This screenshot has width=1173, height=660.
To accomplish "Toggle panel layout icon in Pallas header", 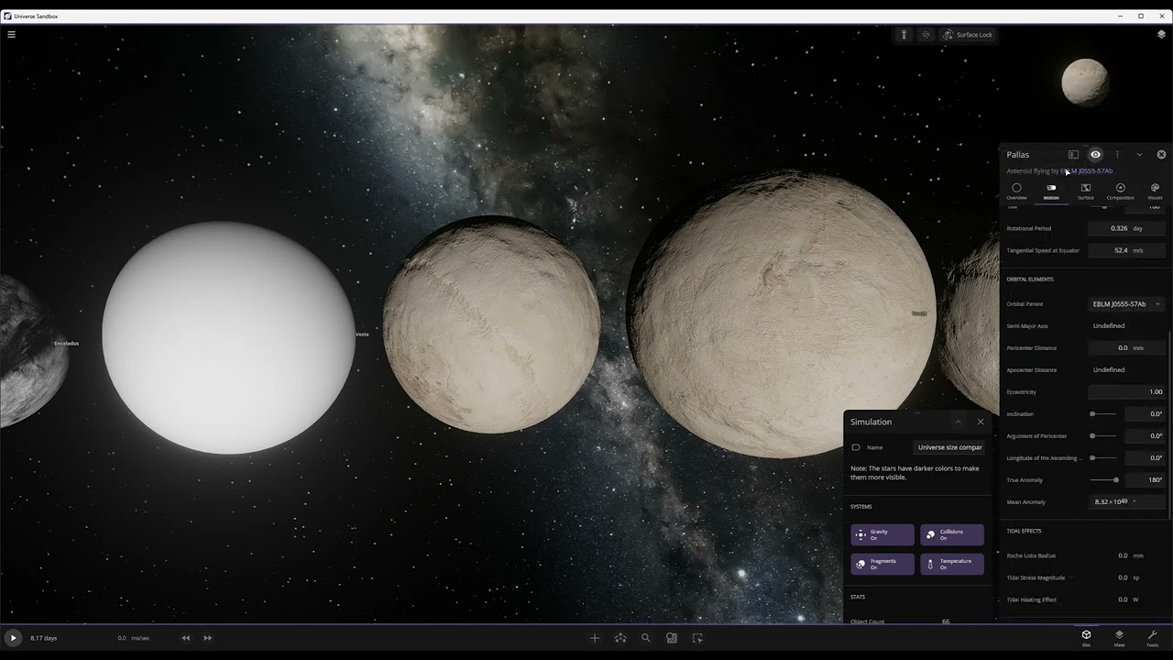I will click(x=1073, y=154).
